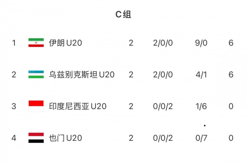
Task: Click rank number 3 in standings
Action: coord(14,106)
